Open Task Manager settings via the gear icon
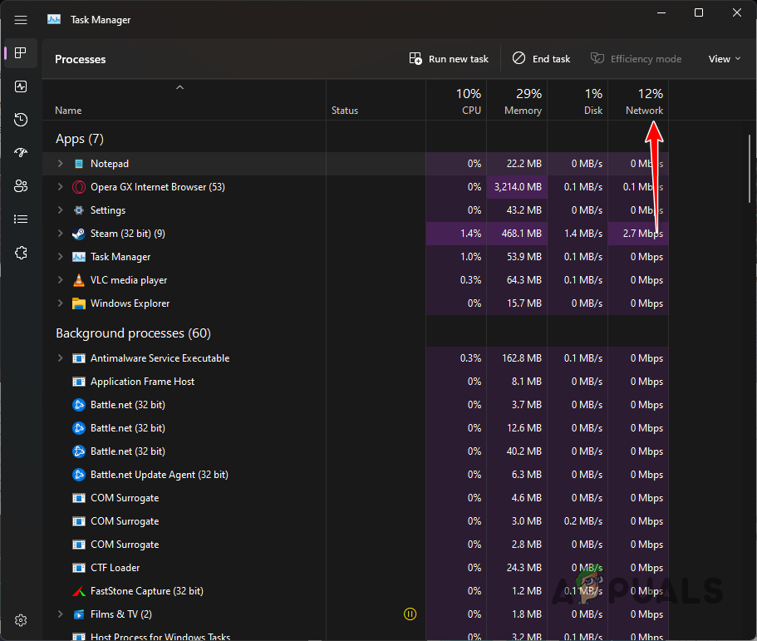 [x=20, y=619]
